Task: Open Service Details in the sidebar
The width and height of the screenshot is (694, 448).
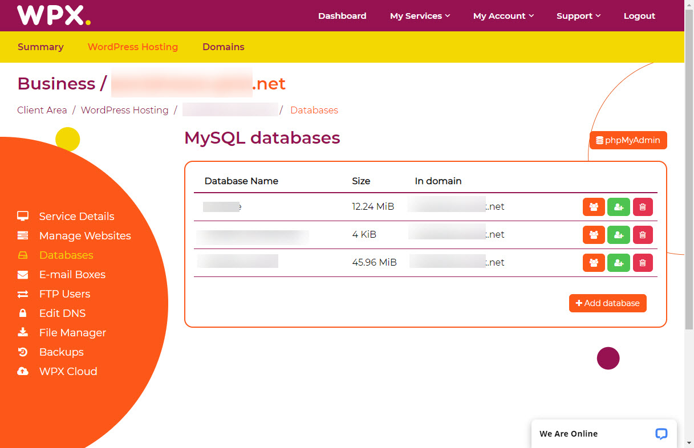Action: pos(76,216)
